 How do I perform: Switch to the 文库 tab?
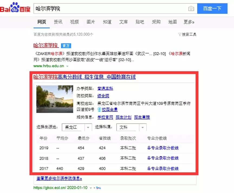[x=123, y=22]
